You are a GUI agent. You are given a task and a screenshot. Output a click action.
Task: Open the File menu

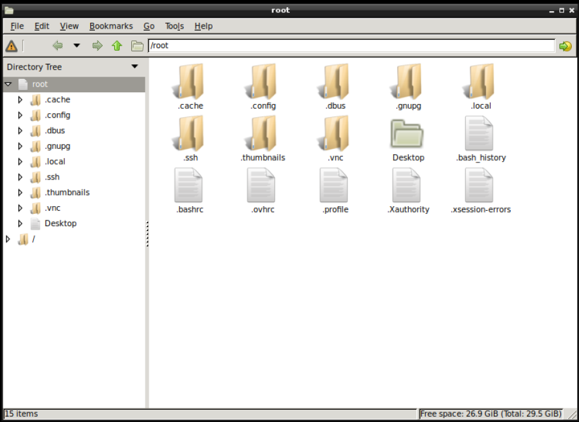pos(17,26)
